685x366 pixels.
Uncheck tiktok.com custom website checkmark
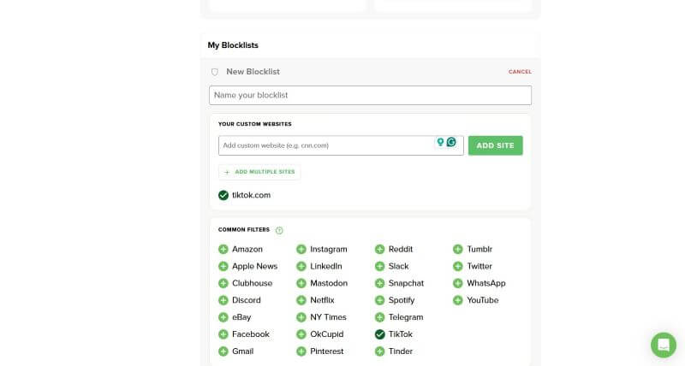coord(223,195)
